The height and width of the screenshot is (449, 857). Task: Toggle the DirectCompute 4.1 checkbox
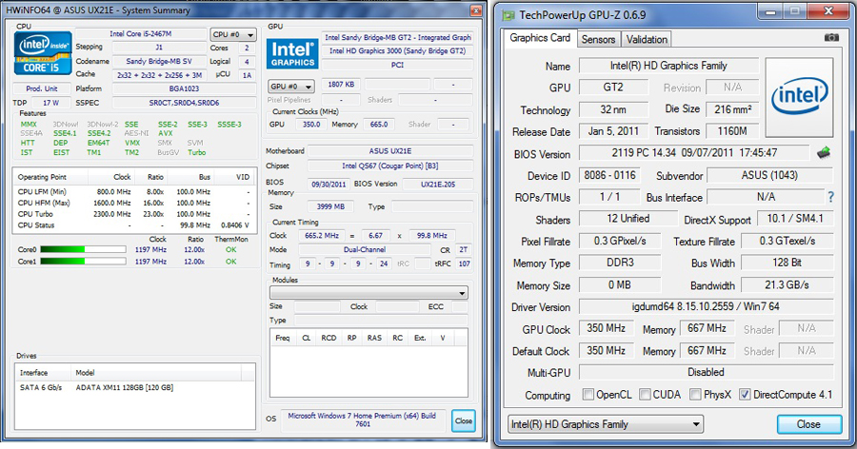tap(745, 395)
